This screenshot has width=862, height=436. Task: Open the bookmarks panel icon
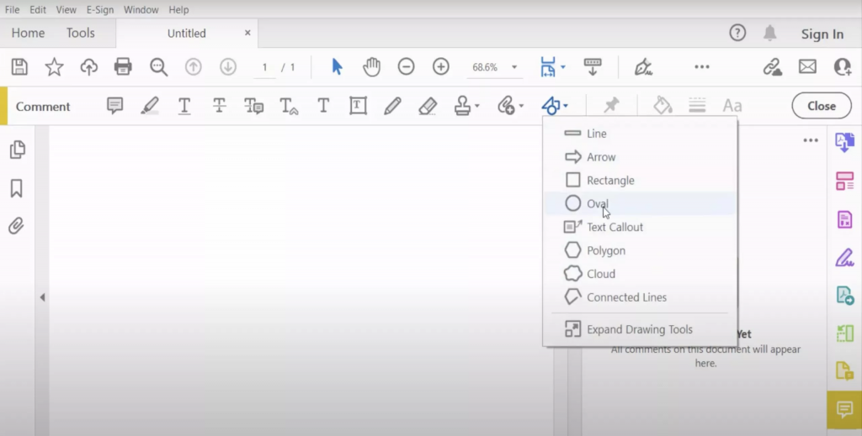17,188
